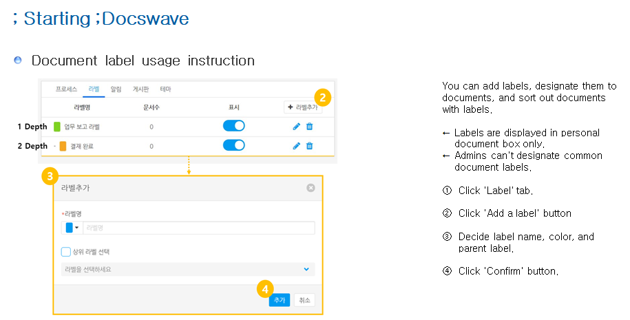This screenshot has width=630, height=320.
Task: Toggle display switch for 업무 보고 라벨
Action: click(x=234, y=126)
